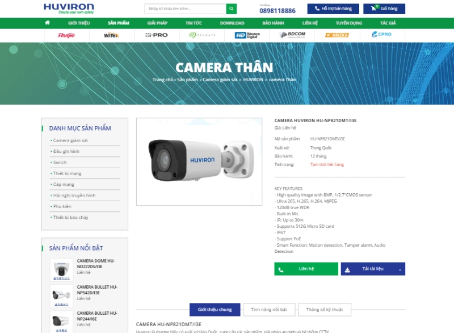
Task: Open Cáp mạng category
Action: click(64, 185)
